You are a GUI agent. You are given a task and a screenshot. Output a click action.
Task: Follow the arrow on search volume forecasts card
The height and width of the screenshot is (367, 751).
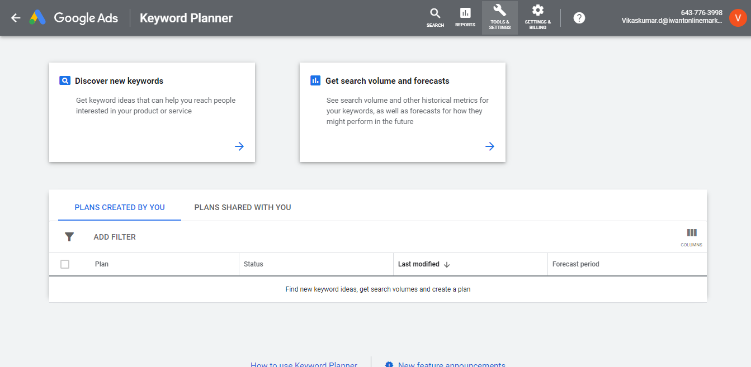click(490, 146)
